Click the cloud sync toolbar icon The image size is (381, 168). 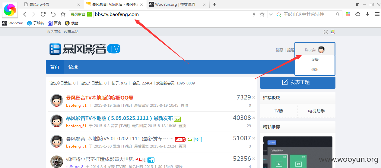358,14
